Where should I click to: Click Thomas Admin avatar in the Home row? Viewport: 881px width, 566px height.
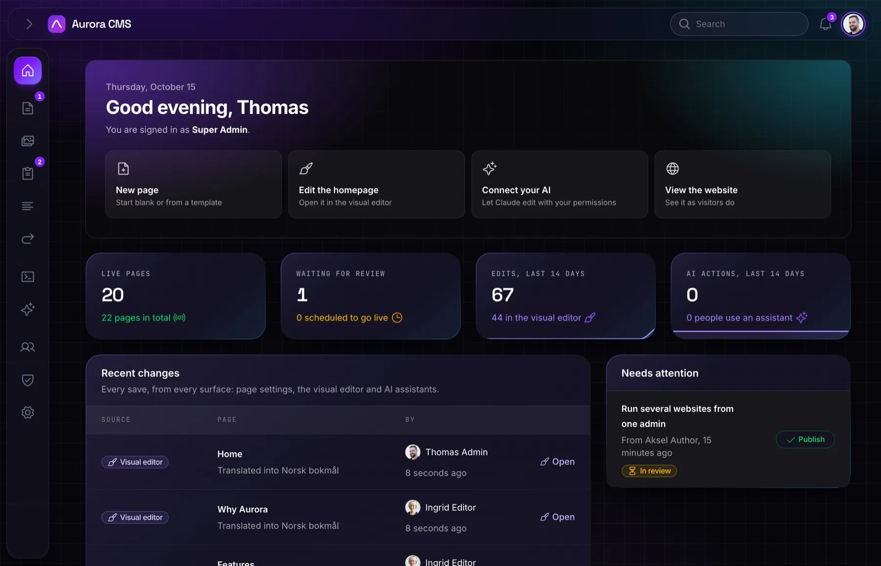[x=413, y=452]
